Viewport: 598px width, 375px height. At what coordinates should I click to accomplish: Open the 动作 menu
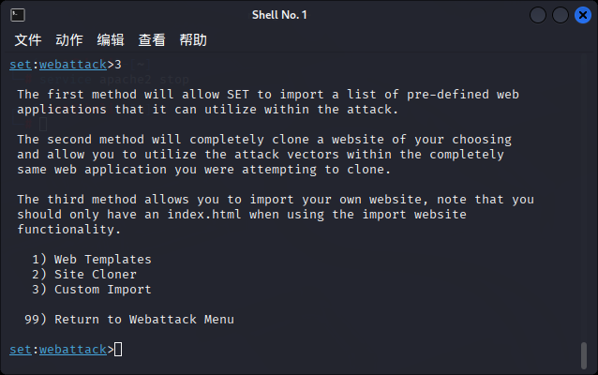[69, 40]
